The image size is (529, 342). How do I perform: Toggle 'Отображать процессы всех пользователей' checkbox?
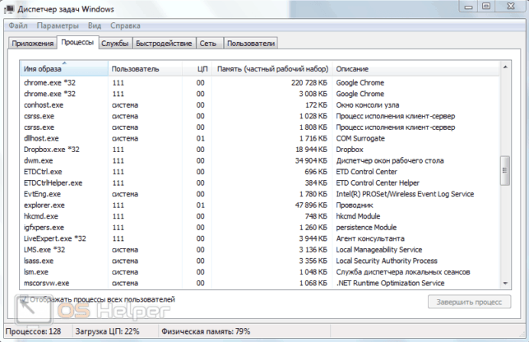pos(24,299)
